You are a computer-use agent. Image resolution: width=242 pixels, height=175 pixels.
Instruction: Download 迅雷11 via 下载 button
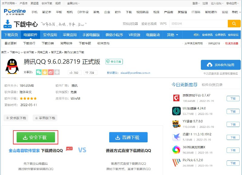[x=233, y=138]
